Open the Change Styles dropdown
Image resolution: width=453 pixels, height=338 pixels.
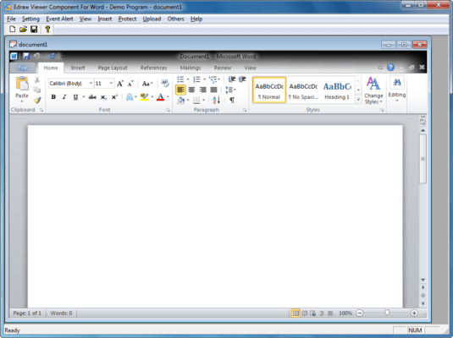(373, 90)
